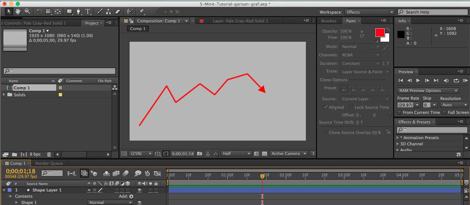Viewport: 470px width, 205px height.
Task: Toggle the Transparency Grid in viewer
Action: (264, 154)
